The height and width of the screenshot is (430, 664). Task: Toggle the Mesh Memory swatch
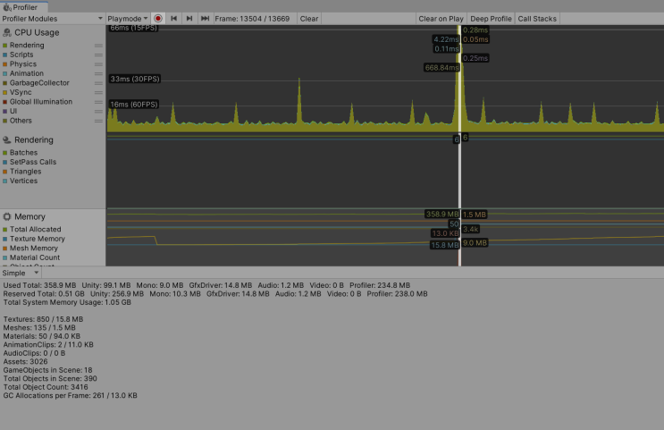click(x=5, y=249)
